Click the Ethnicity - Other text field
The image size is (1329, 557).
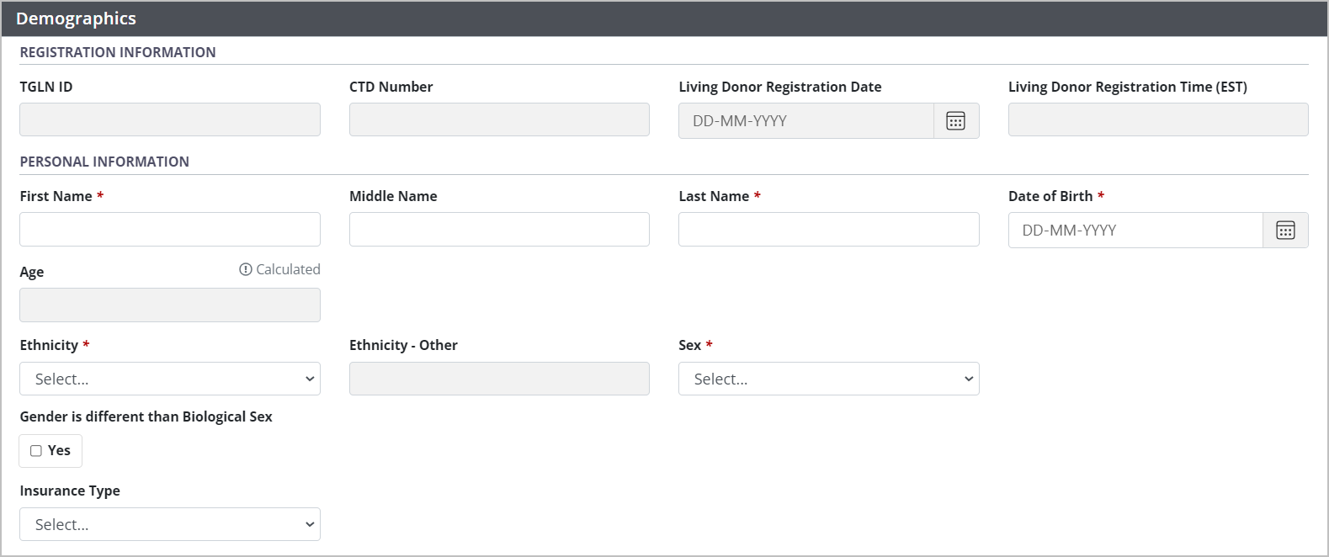pyautogui.click(x=499, y=379)
